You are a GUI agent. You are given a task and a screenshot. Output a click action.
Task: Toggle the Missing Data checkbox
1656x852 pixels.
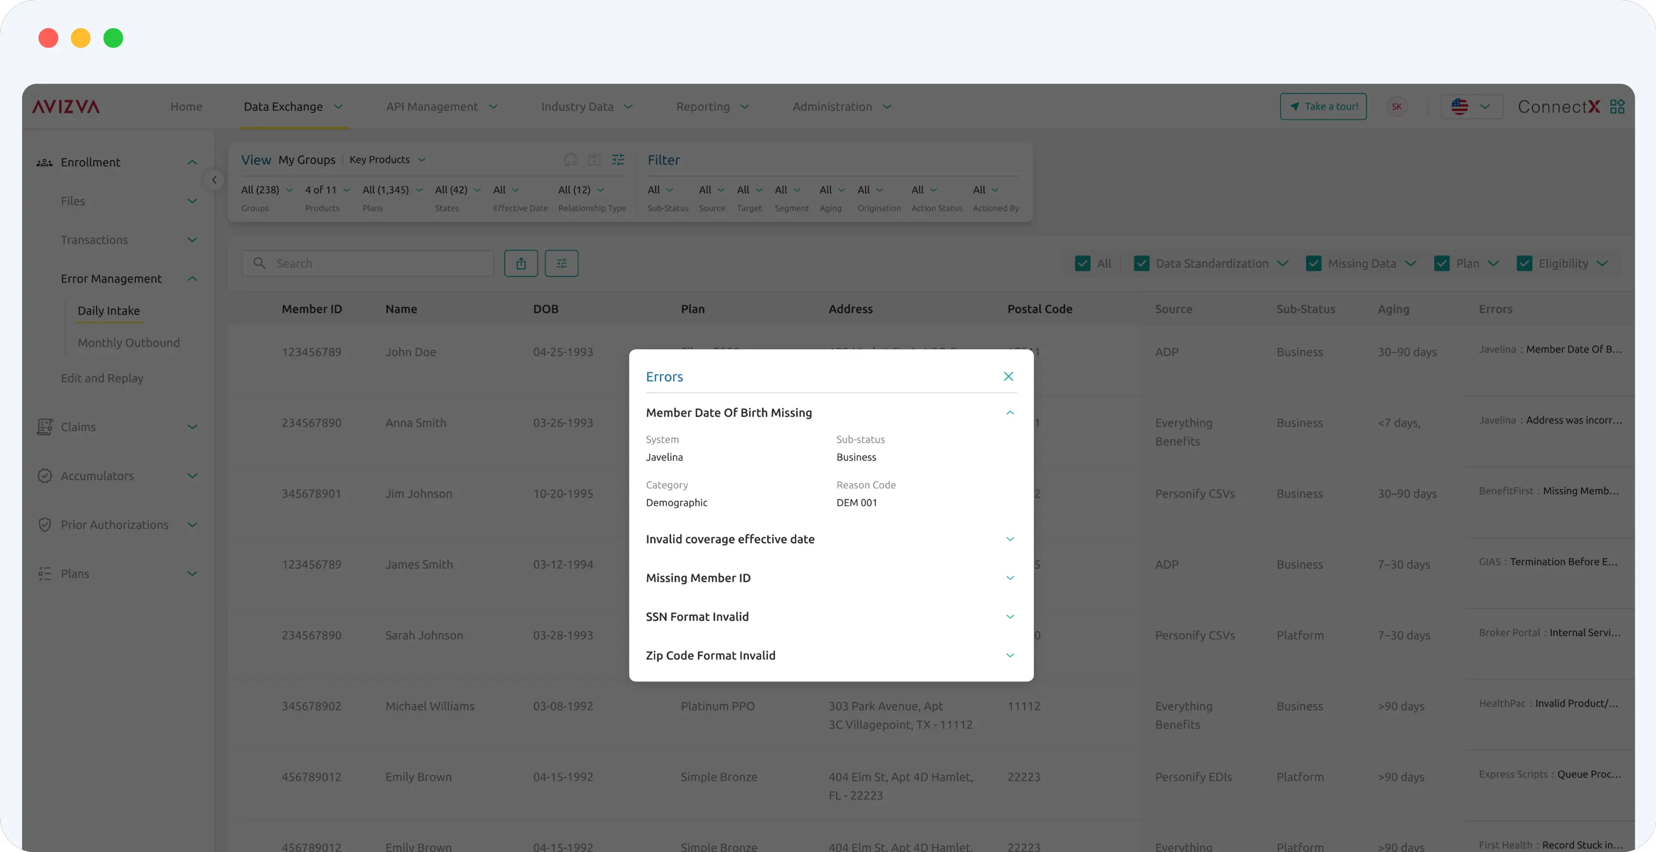click(1313, 263)
